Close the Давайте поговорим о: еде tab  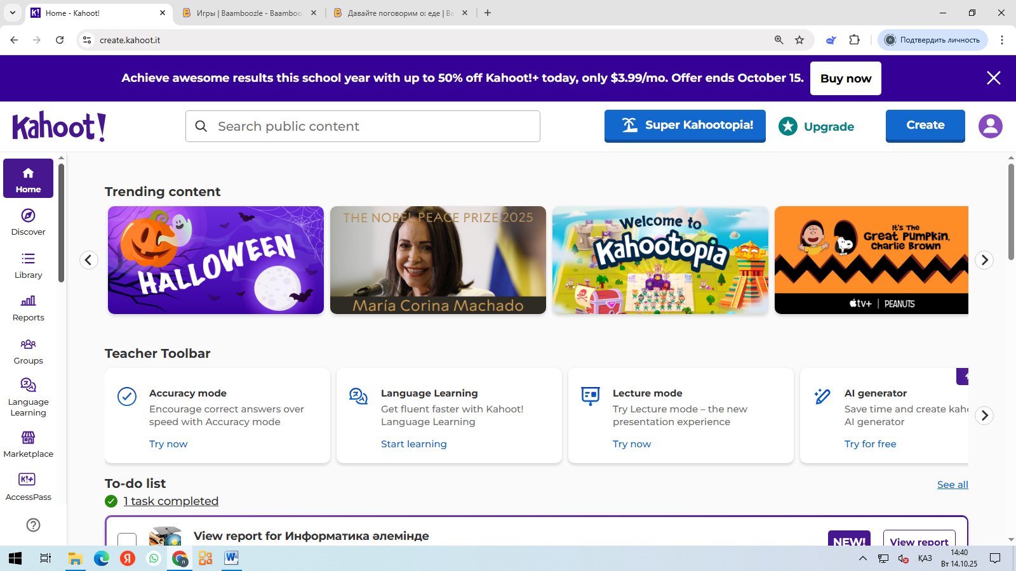465,13
